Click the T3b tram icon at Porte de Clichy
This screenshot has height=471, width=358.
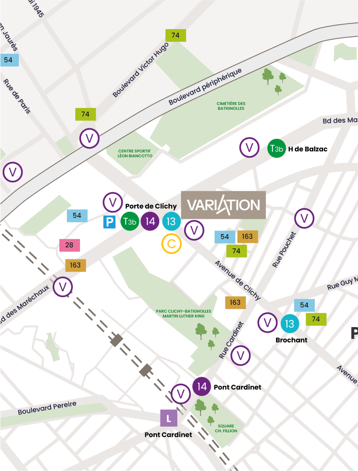click(x=130, y=221)
